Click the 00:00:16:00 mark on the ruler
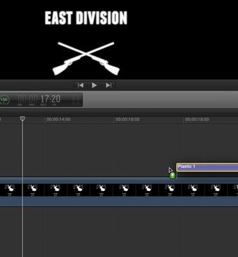 [127, 120]
